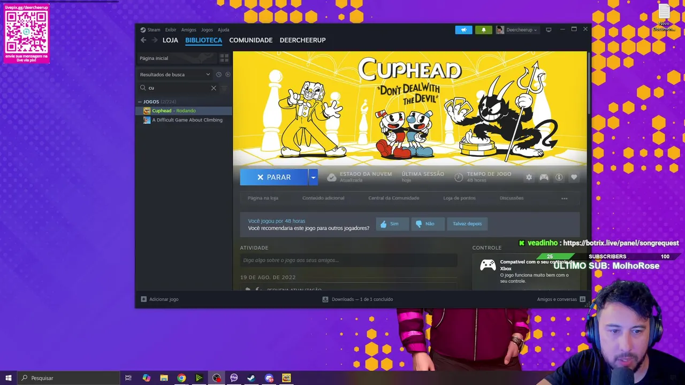The width and height of the screenshot is (685, 385).
Task: Open Task View in taskbar
Action: click(128, 378)
